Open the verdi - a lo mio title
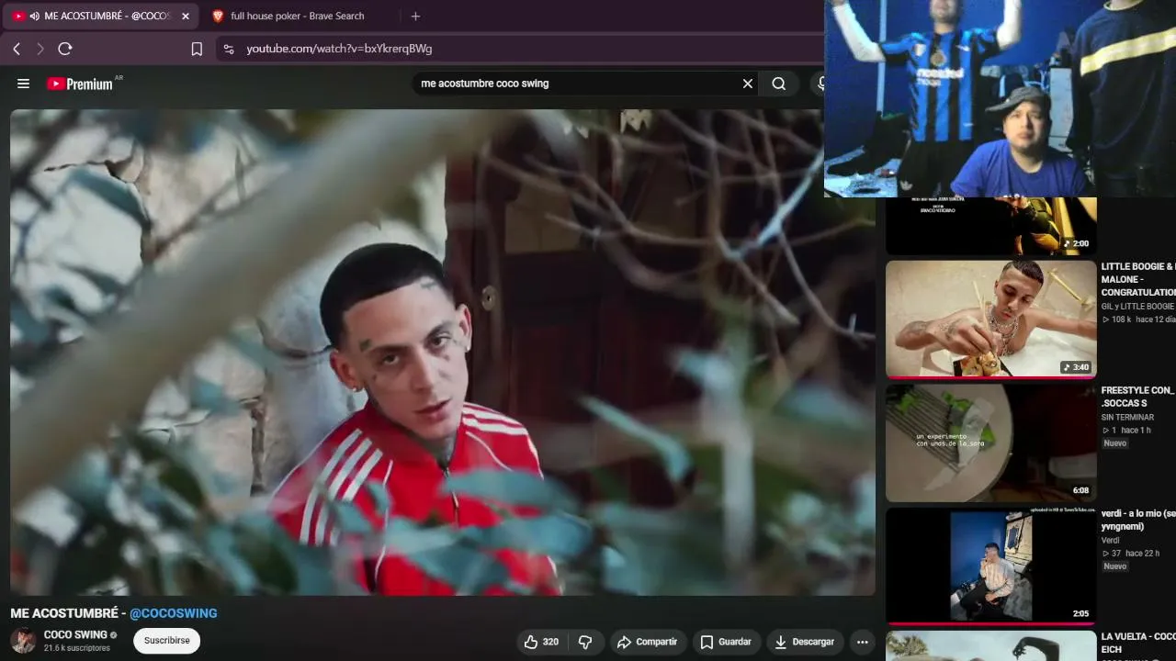1176x661 pixels. point(1138,520)
